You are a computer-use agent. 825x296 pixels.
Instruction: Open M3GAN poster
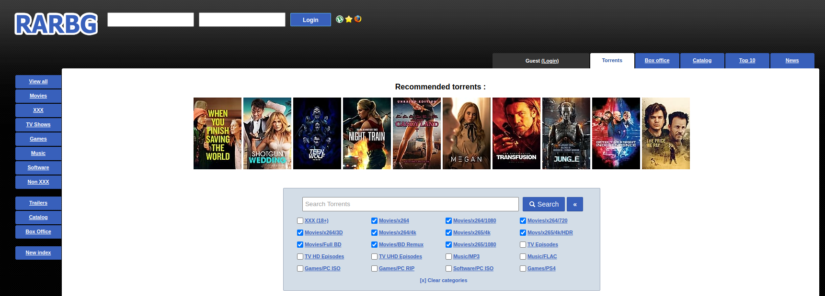tap(467, 133)
